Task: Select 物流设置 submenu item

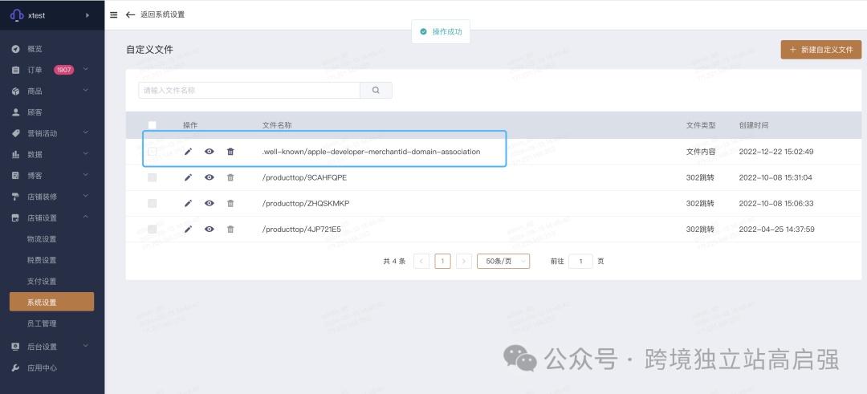Action: click(42, 239)
